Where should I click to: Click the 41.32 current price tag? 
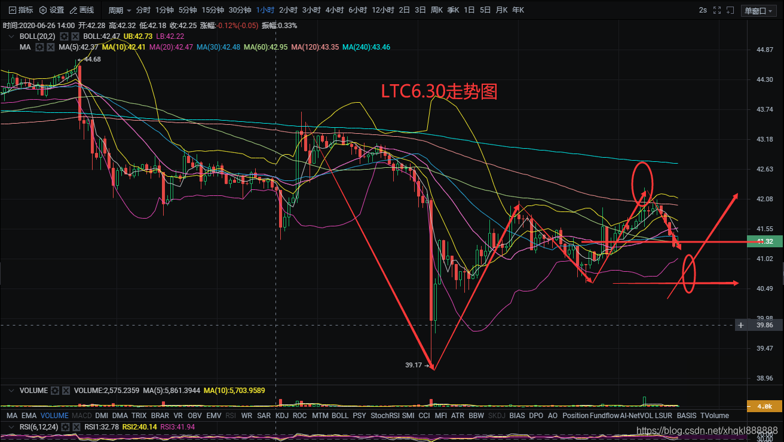(x=764, y=241)
